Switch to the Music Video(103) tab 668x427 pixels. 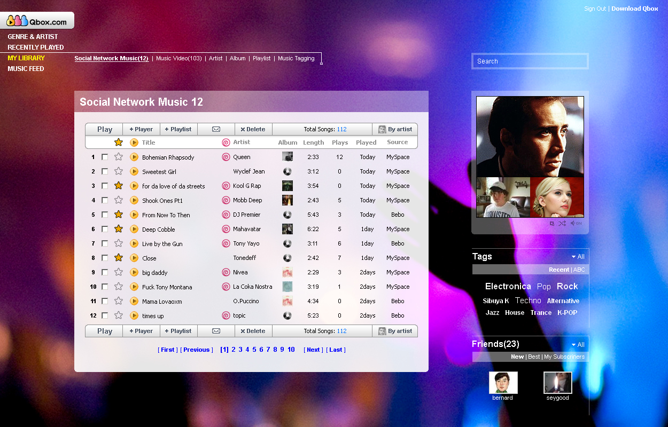pyautogui.click(x=179, y=58)
